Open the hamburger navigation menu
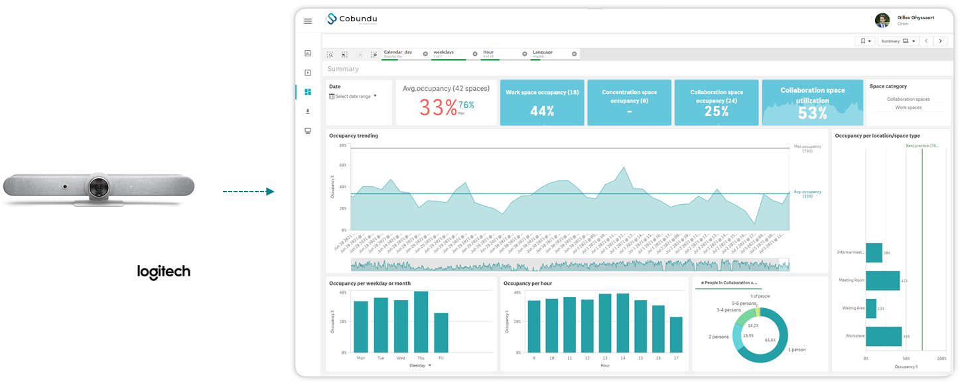Screen dimensions: 962x385 click(308, 21)
